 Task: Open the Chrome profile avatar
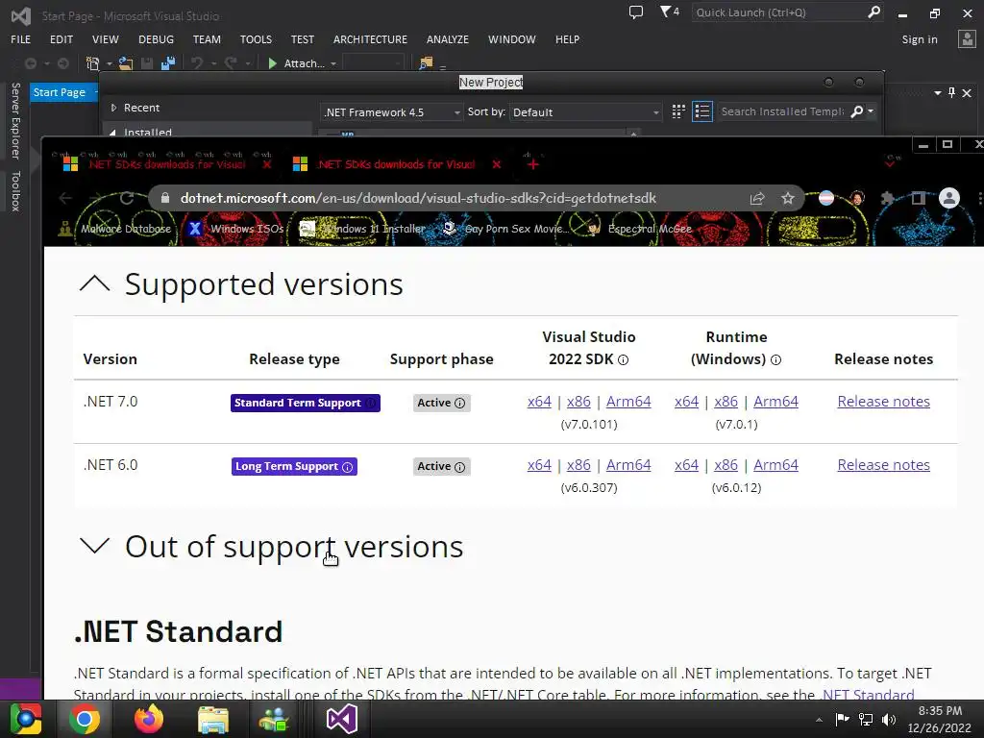click(x=948, y=198)
